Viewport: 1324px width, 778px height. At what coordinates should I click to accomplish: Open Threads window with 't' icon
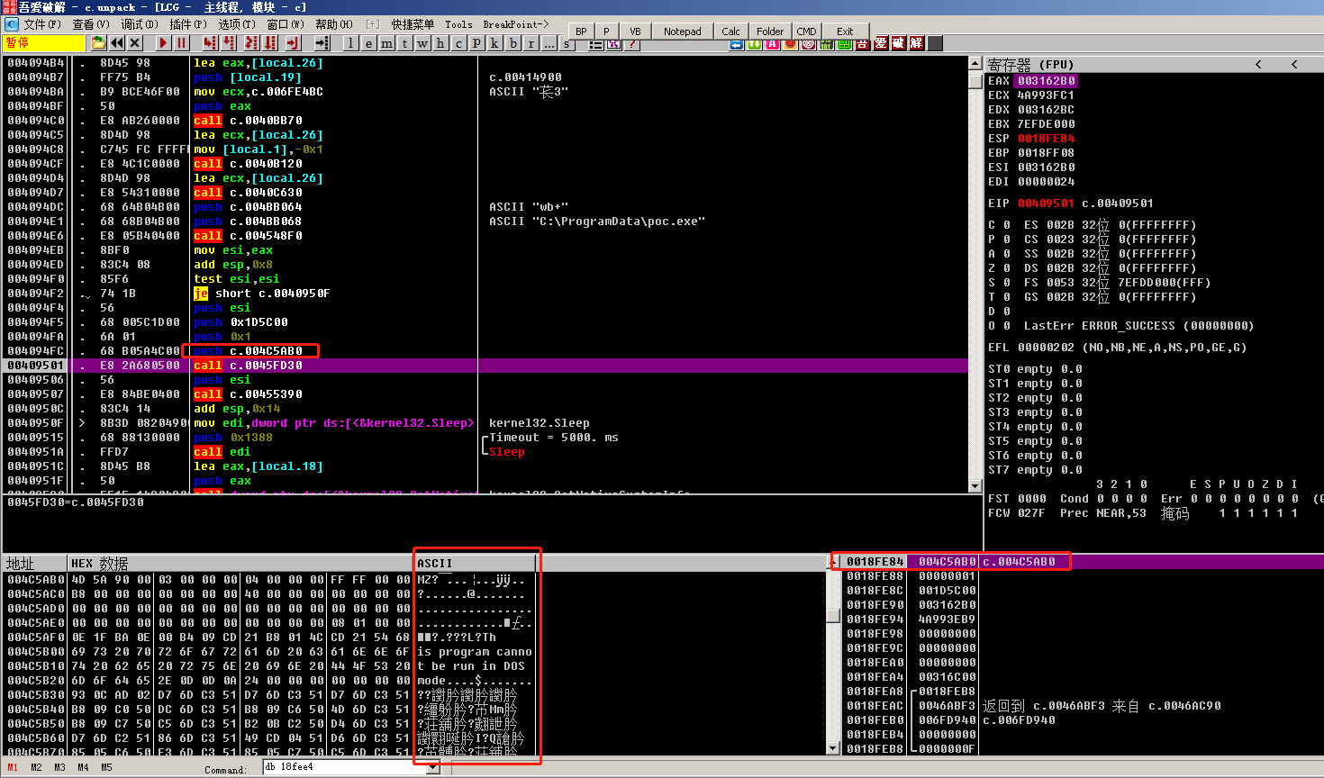tap(404, 42)
